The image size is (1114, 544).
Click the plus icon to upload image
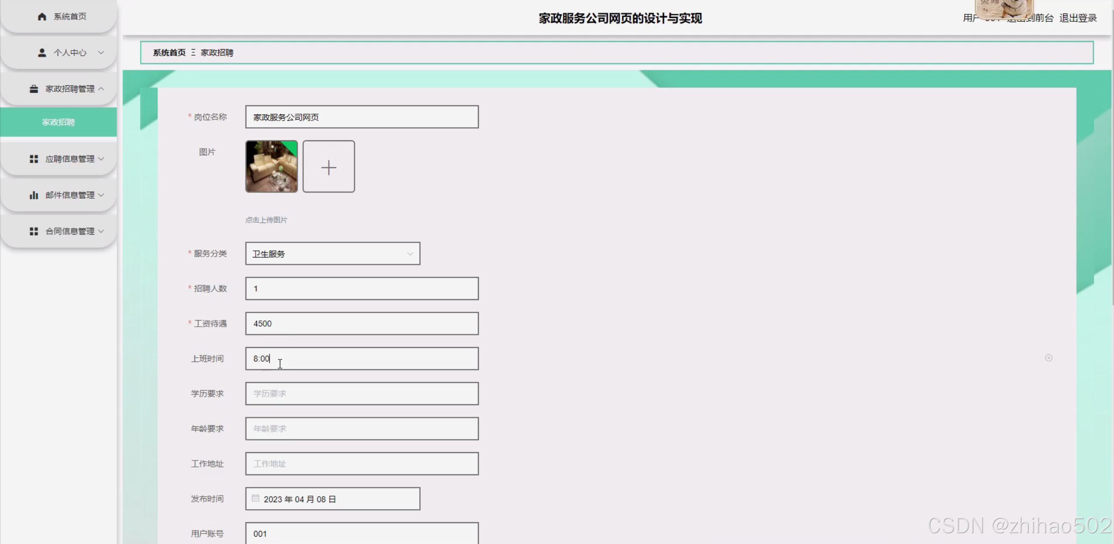coord(329,167)
